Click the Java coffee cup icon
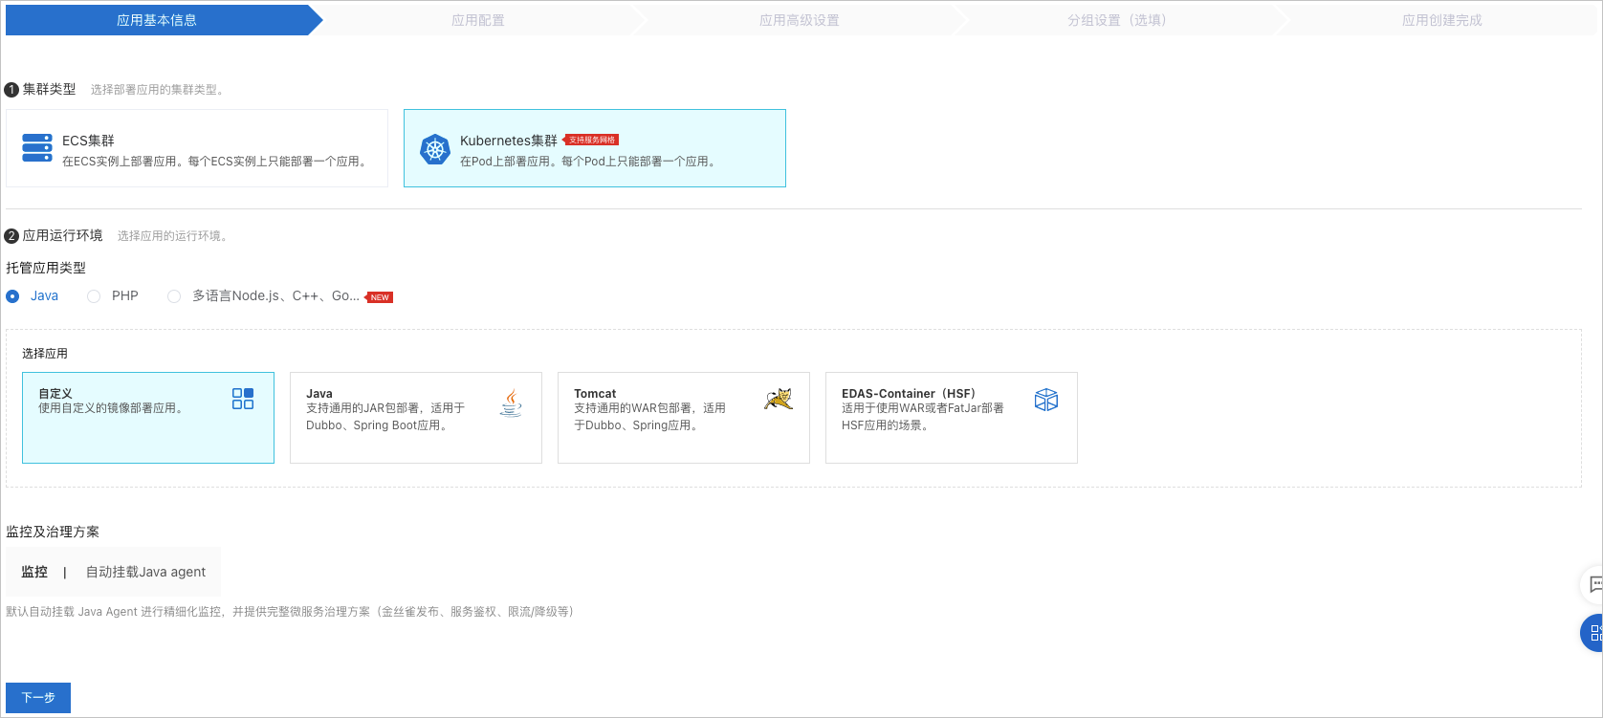This screenshot has height=718, width=1603. point(512,403)
